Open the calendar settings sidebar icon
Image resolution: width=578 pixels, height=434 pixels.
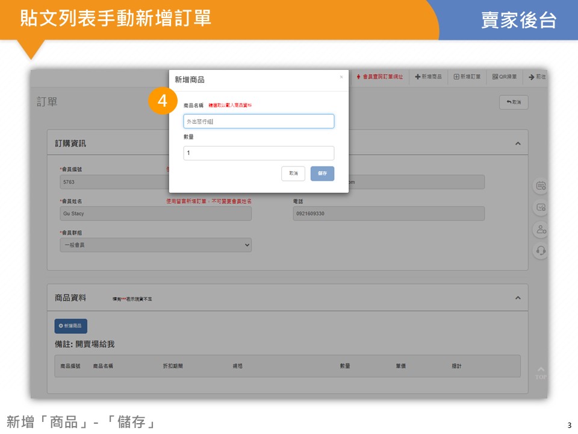tap(541, 186)
